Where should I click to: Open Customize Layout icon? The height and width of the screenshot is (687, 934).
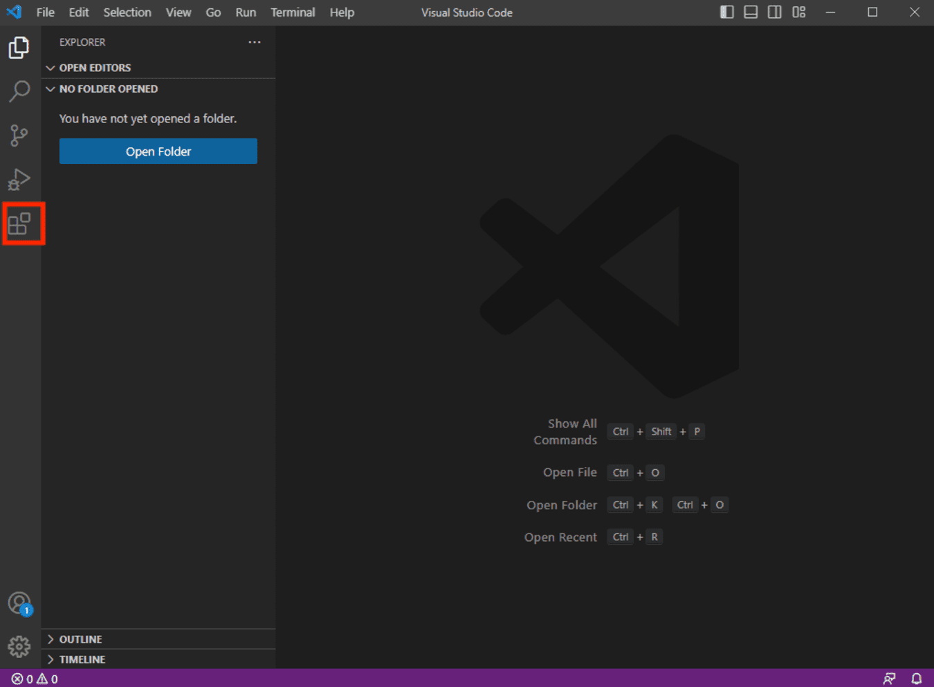tap(799, 12)
